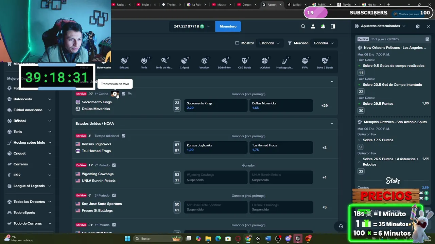
Task: Open share icon on Perdida bet card
Action: point(427,39)
